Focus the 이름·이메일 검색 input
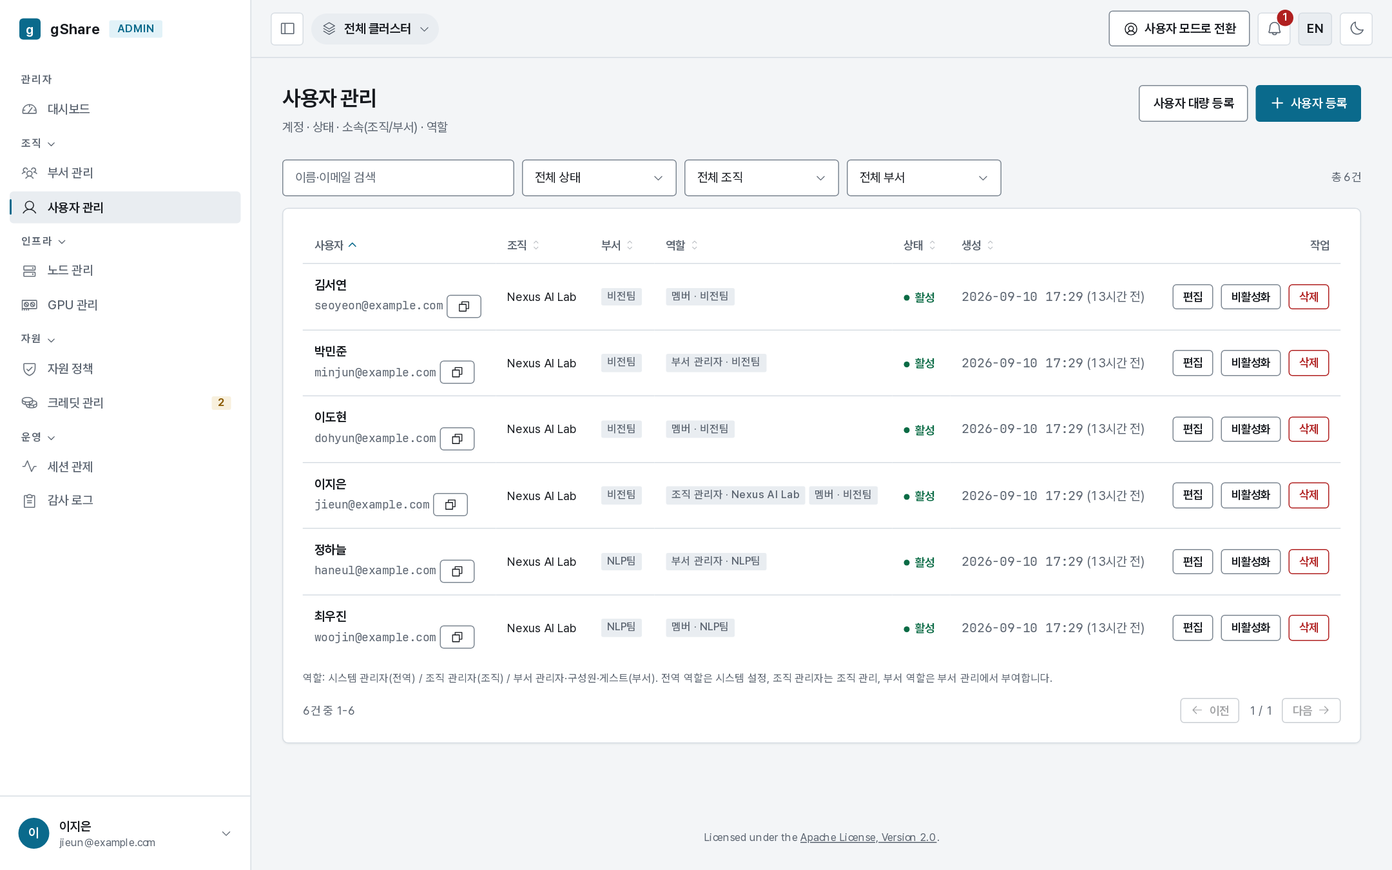Viewport: 1392px width, 870px height. coord(398,178)
